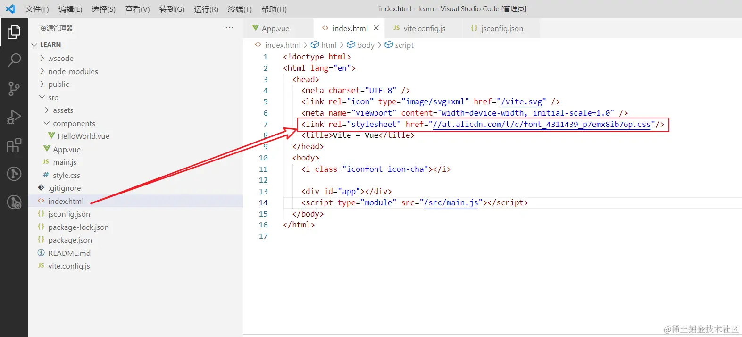The width and height of the screenshot is (742, 337).
Task: Click the braces icon beside package.json
Action: click(x=41, y=239)
